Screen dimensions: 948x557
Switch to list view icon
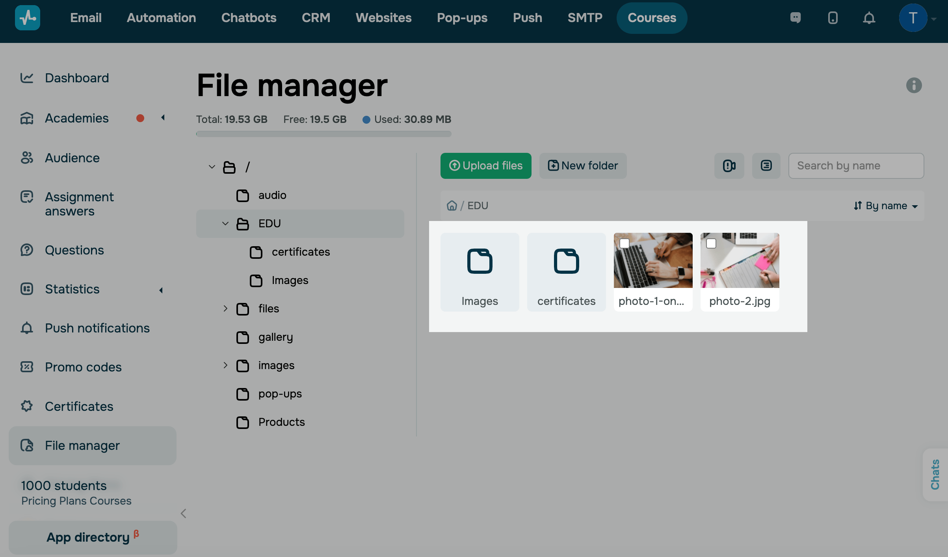coord(766,166)
